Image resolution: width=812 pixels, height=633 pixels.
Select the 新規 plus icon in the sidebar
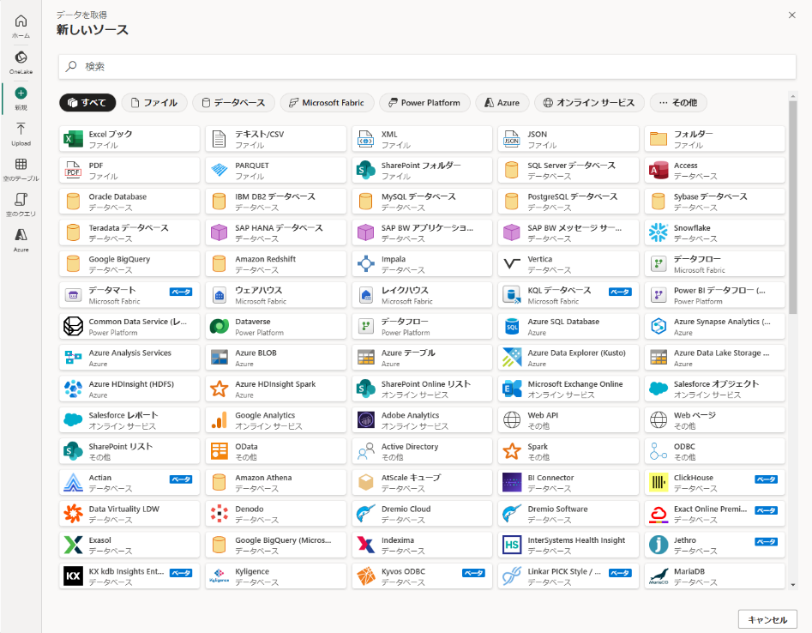[x=21, y=93]
